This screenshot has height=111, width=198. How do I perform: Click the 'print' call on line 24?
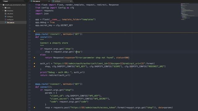click(x=43, y=72)
